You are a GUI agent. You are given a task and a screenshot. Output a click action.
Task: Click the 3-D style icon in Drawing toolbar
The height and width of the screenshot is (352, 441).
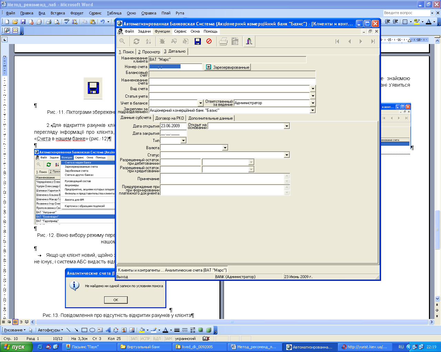209,330
